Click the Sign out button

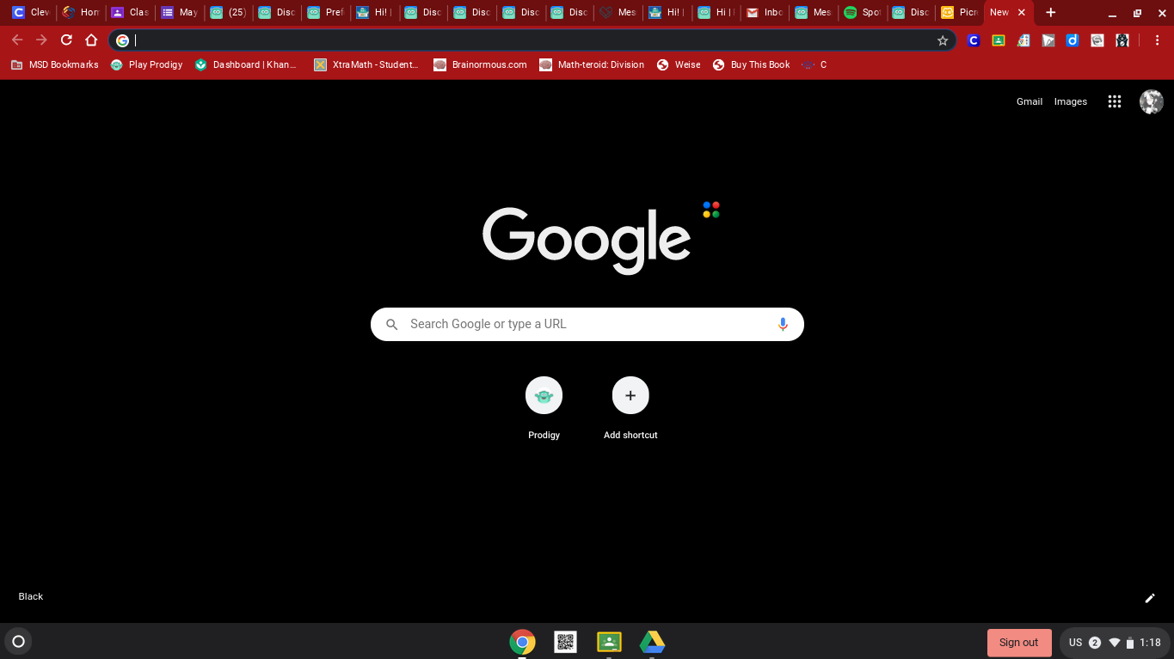coord(1019,643)
